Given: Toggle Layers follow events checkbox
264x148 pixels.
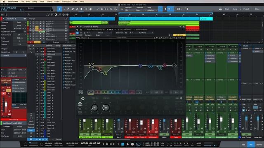Looking at the screenshot, I should pos(25,32).
